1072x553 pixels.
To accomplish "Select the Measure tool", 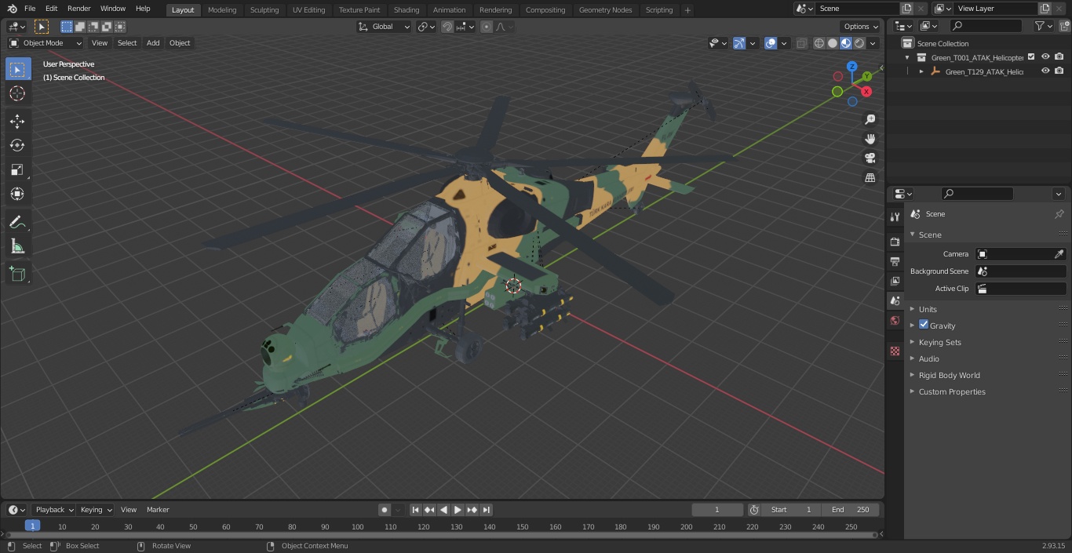I will click(x=17, y=247).
